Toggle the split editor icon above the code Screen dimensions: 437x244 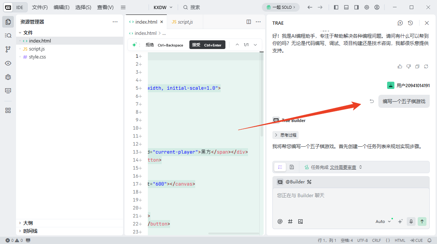(248, 22)
